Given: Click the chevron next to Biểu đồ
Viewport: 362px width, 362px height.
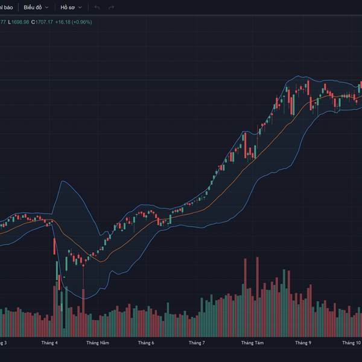Looking at the screenshot, I should (x=47, y=8).
